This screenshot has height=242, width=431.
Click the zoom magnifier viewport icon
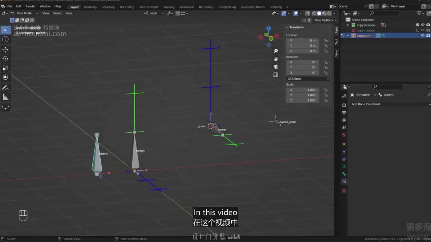point(276,51)
